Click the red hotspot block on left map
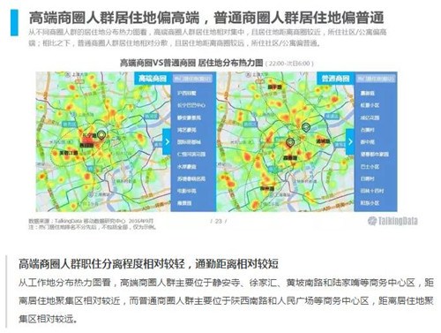This screenshot has width=441, height=333. [87, 146]
